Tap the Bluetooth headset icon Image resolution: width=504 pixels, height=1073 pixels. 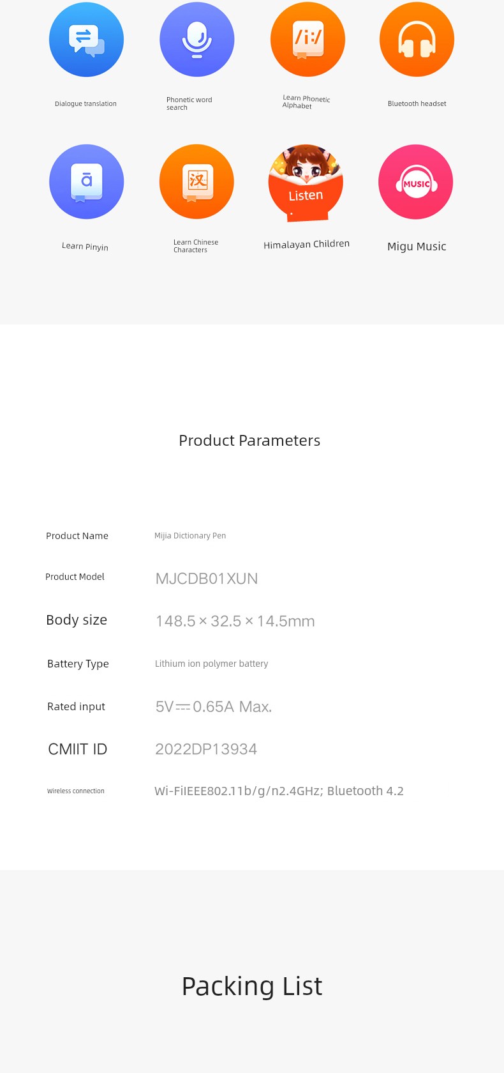[417, 40]
